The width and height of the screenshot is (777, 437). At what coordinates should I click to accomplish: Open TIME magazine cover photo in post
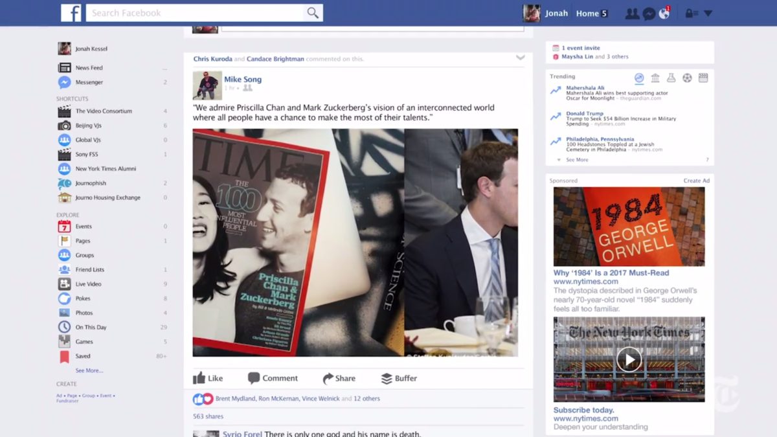coord(298,242)
